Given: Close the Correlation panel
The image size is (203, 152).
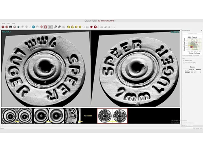Looking at the screenshot, I should pos(202,30).
